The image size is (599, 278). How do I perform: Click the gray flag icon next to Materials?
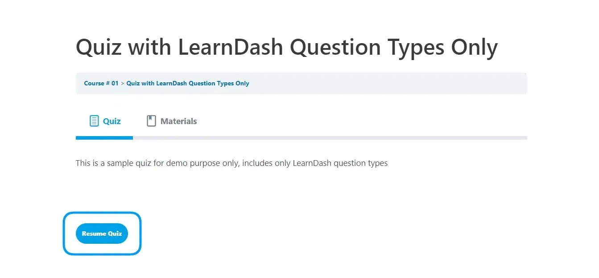click(x=151, y=121)
